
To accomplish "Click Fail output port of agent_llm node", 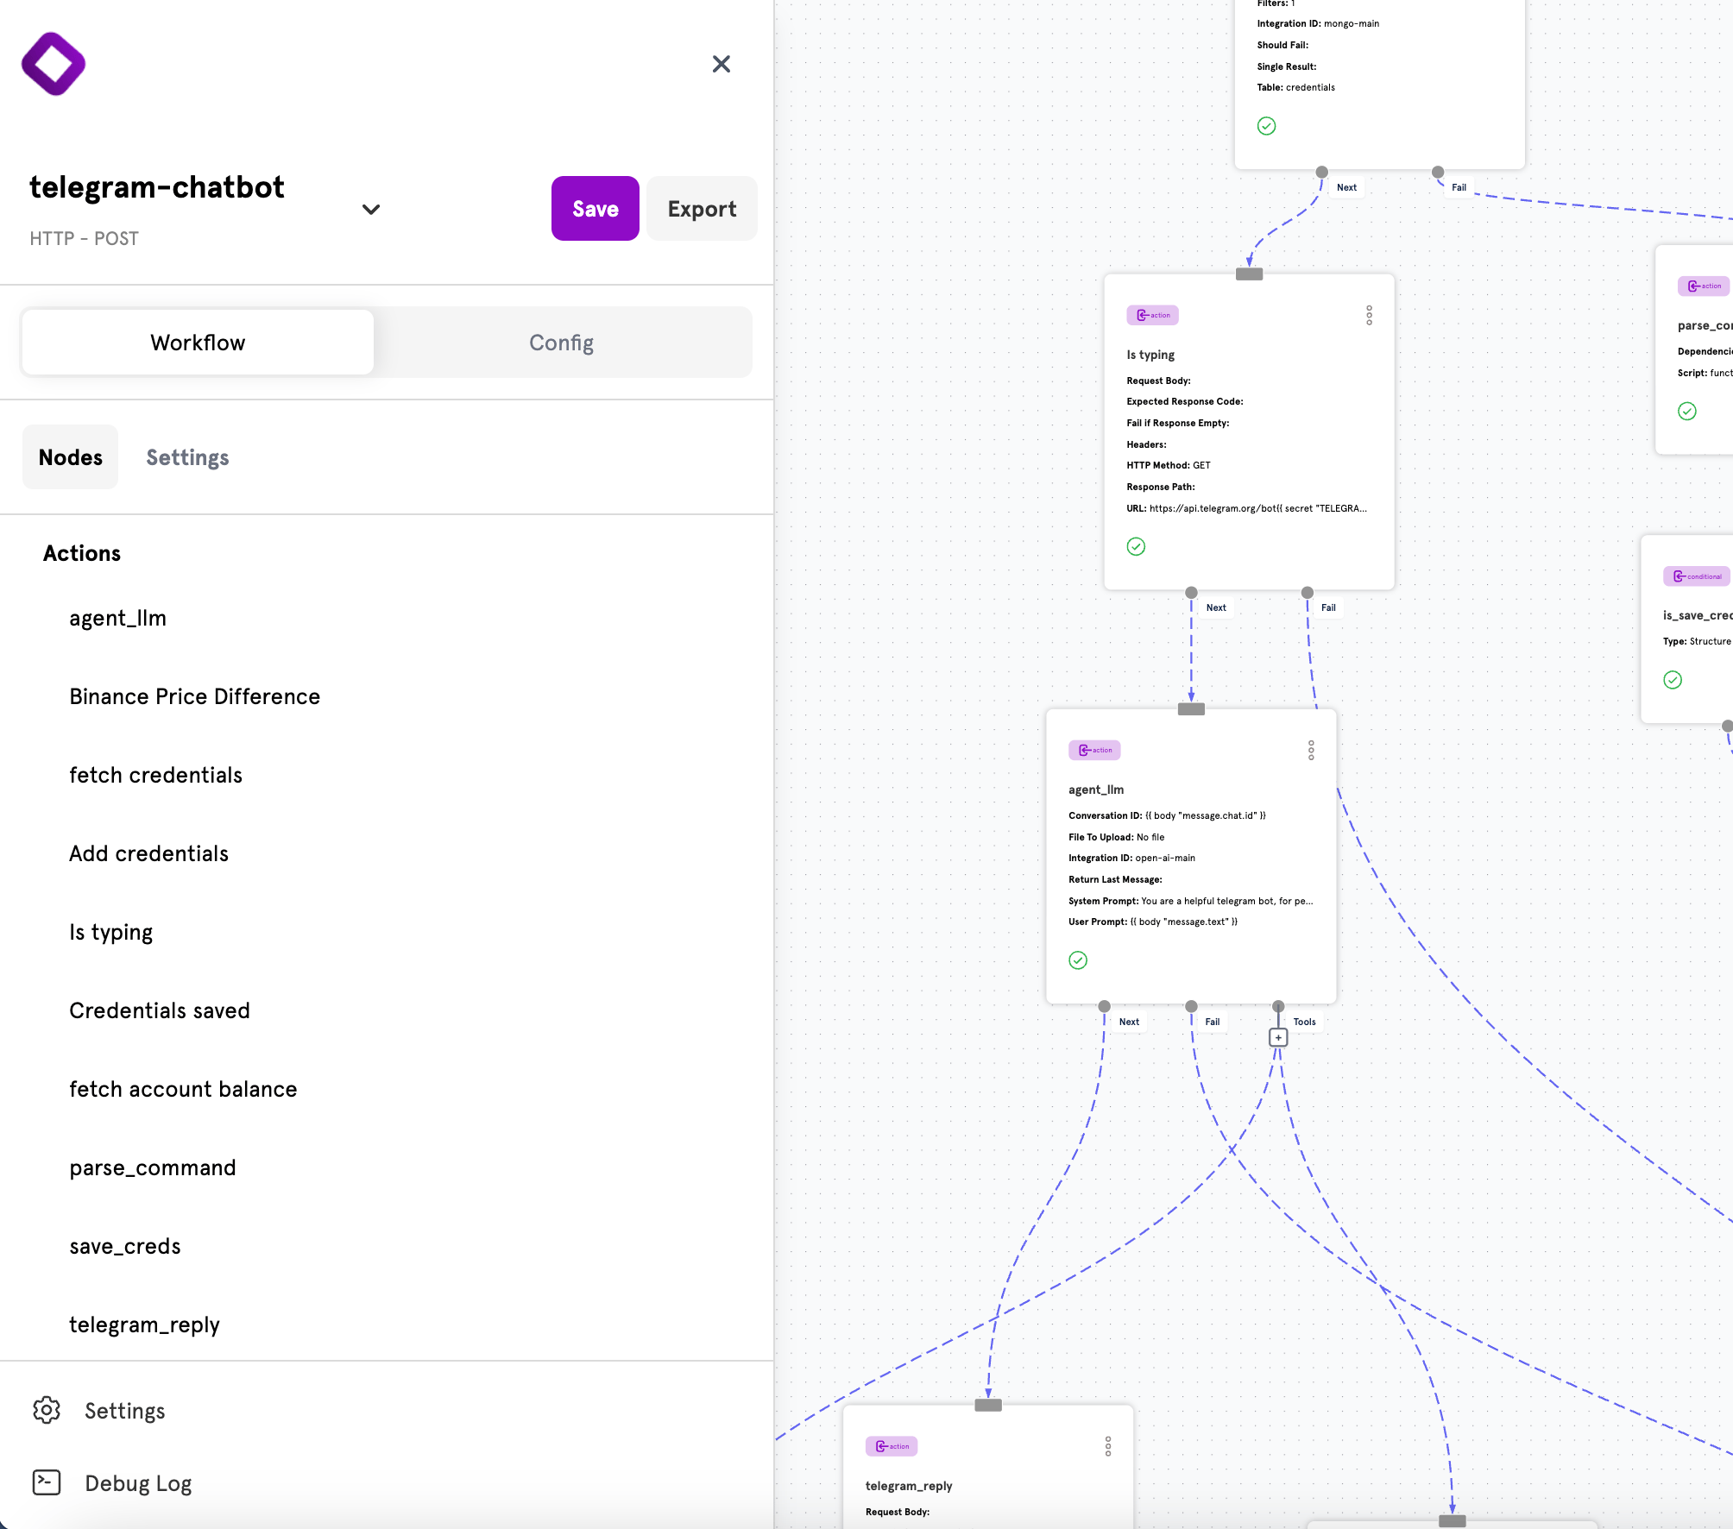I will [x=1191, y=1006].
